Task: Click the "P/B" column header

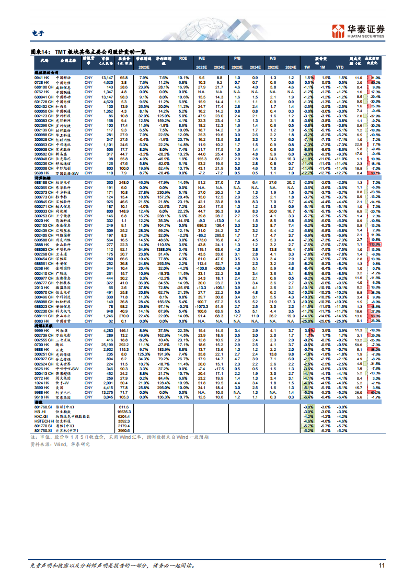Action: (237, 59)
